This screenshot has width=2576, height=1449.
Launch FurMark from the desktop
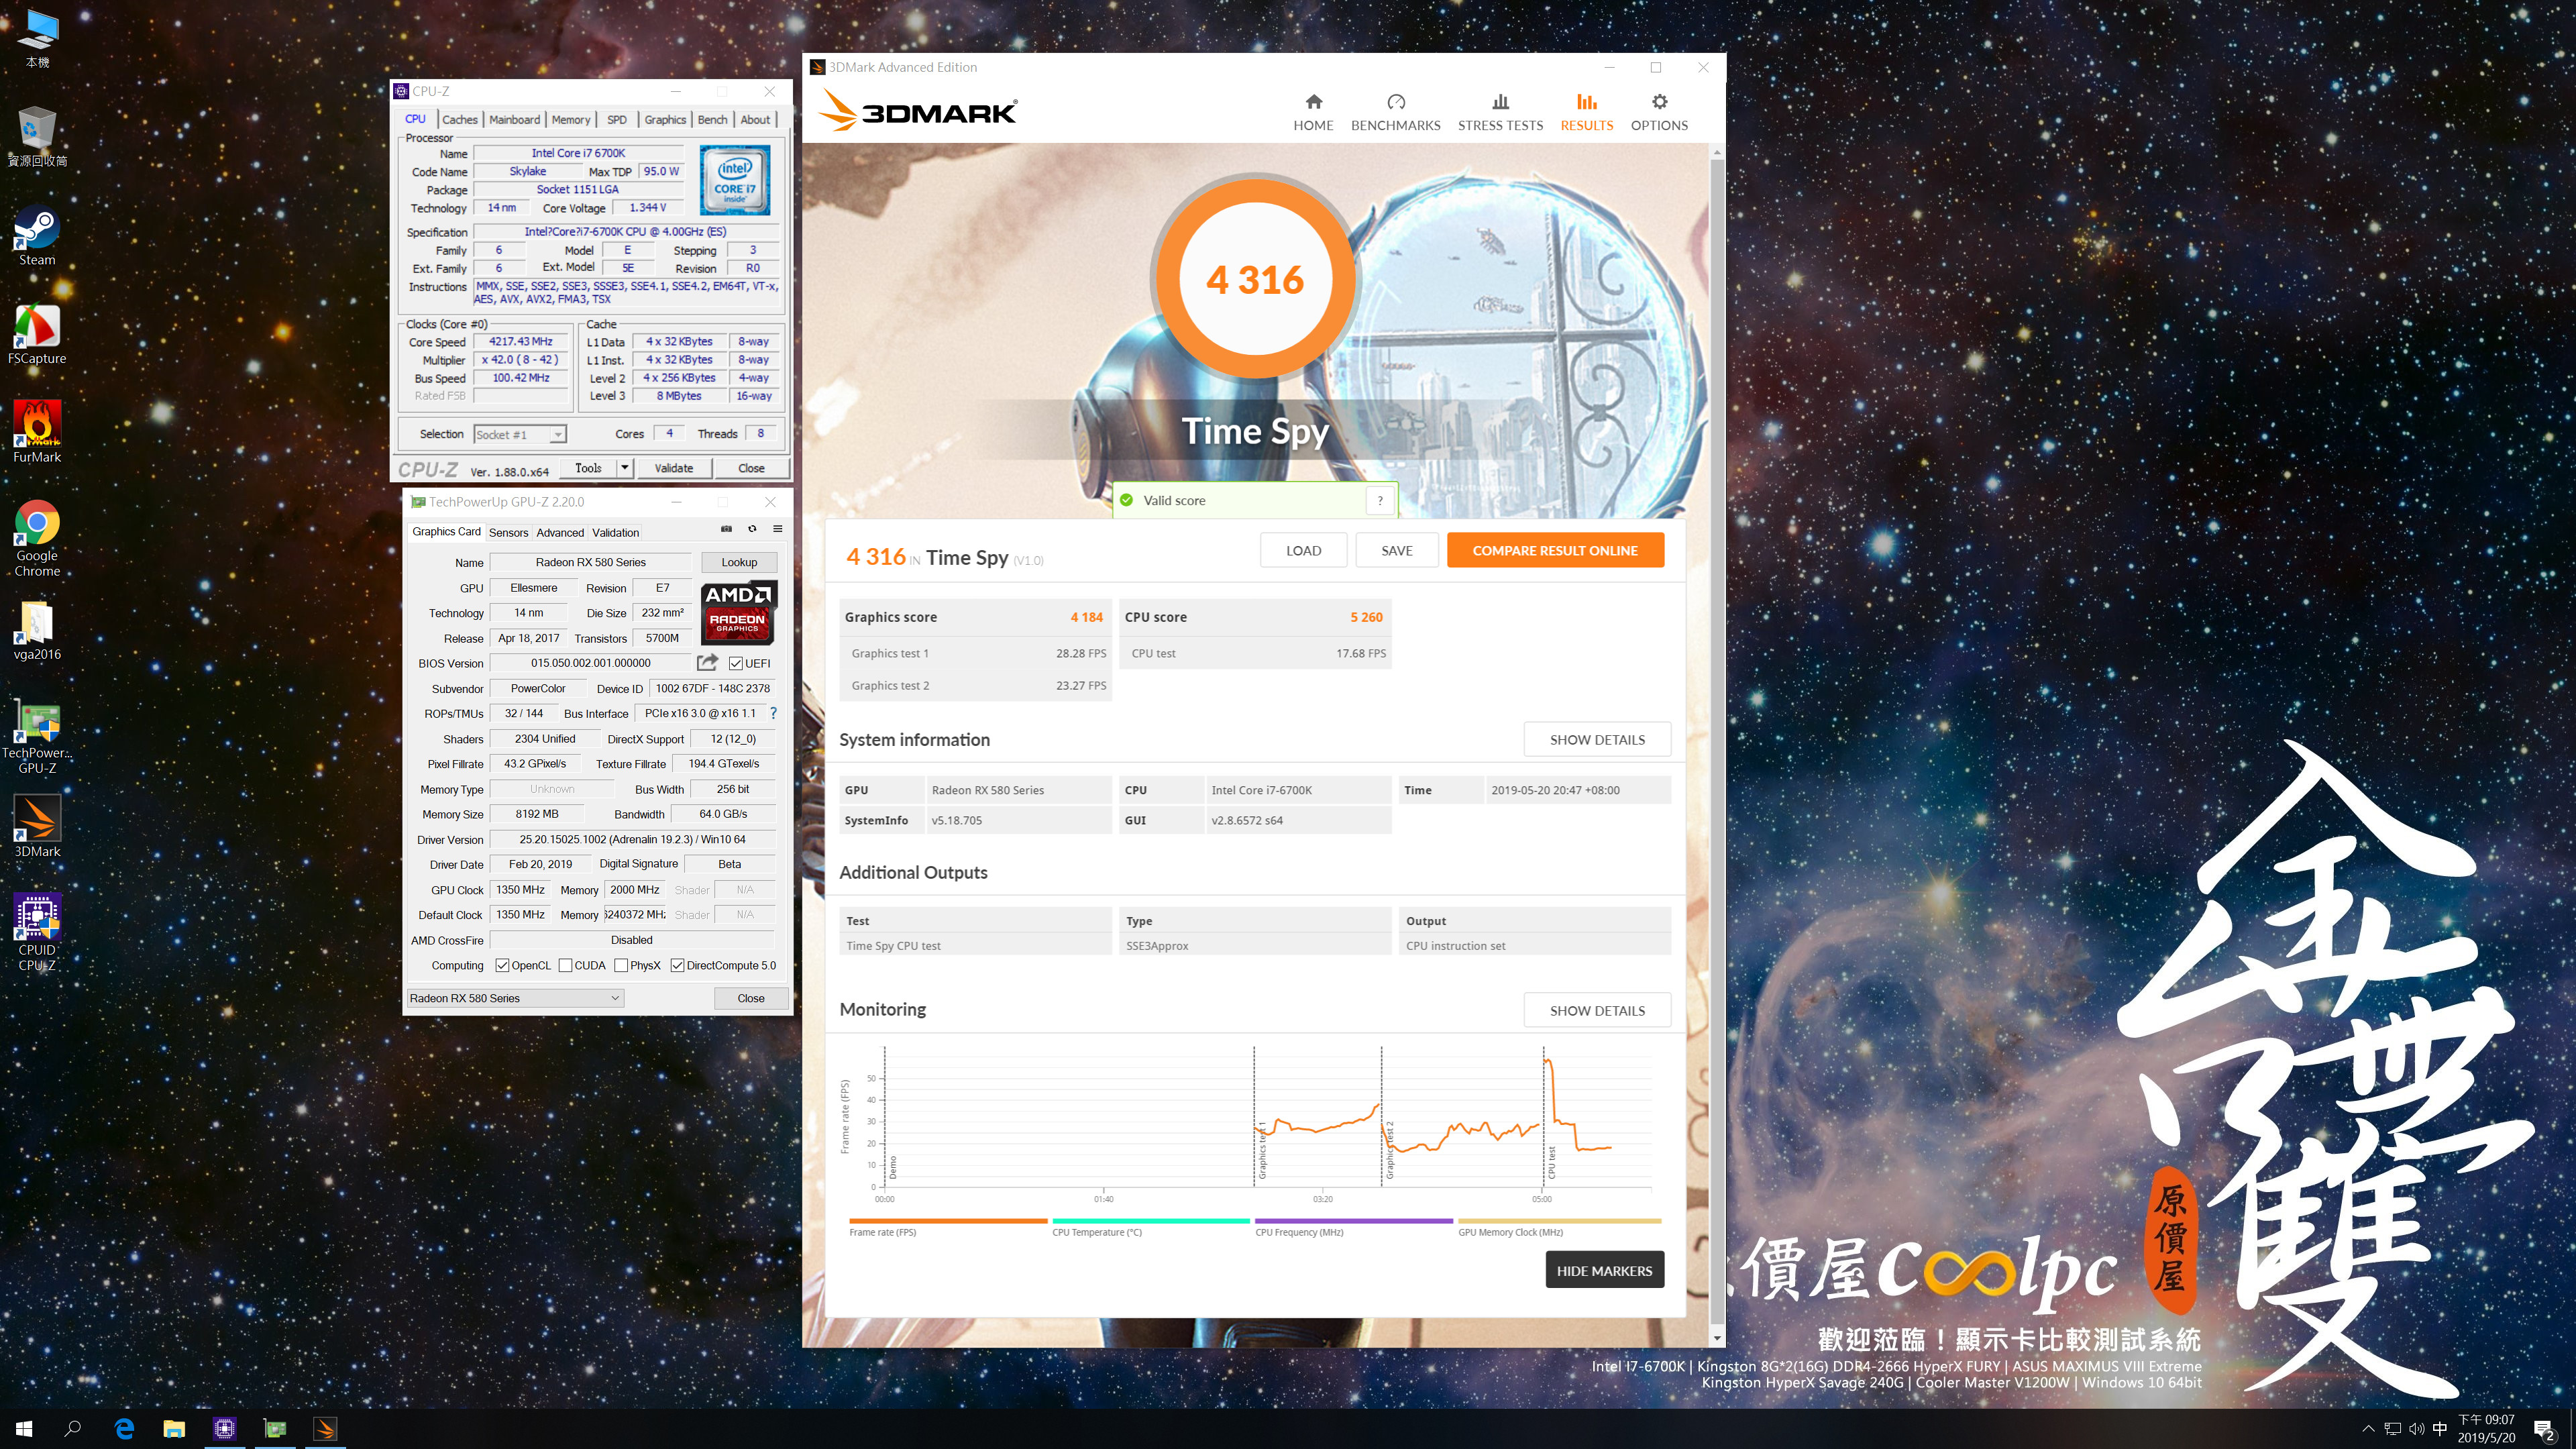pos(37,432)
